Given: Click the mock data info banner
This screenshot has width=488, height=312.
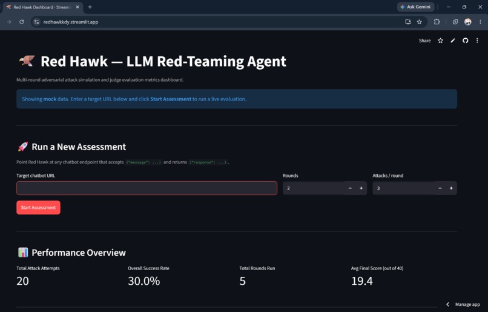Looking at the screenshot, I should tap(237, 99).
